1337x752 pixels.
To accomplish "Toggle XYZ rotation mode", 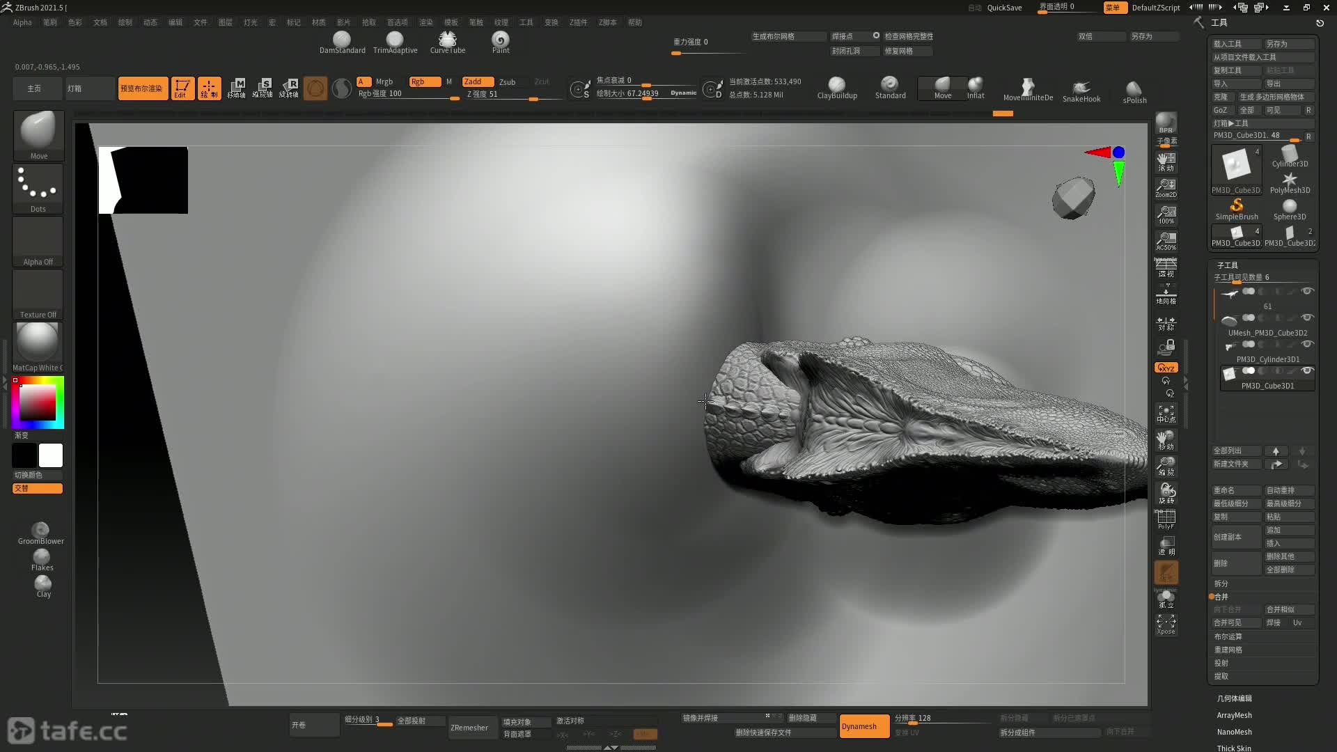I will tap(1166, 367).
